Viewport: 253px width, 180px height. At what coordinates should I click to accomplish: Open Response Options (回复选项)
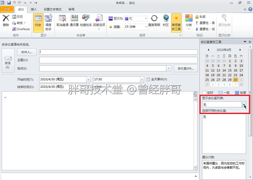click(99, 22)
